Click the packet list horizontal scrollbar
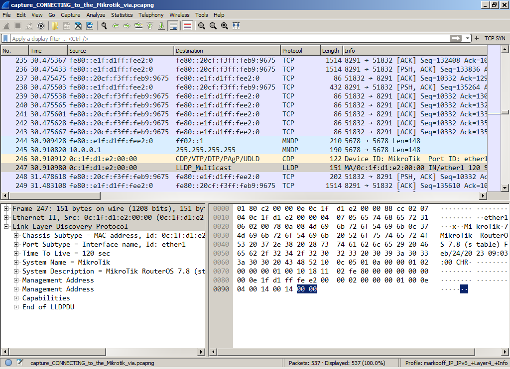510x369 pixels. pos(54,196)
